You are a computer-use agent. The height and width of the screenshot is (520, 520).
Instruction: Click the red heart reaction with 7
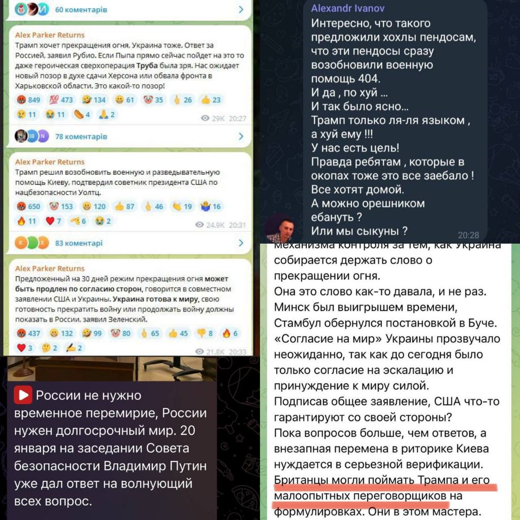[53, 221]
